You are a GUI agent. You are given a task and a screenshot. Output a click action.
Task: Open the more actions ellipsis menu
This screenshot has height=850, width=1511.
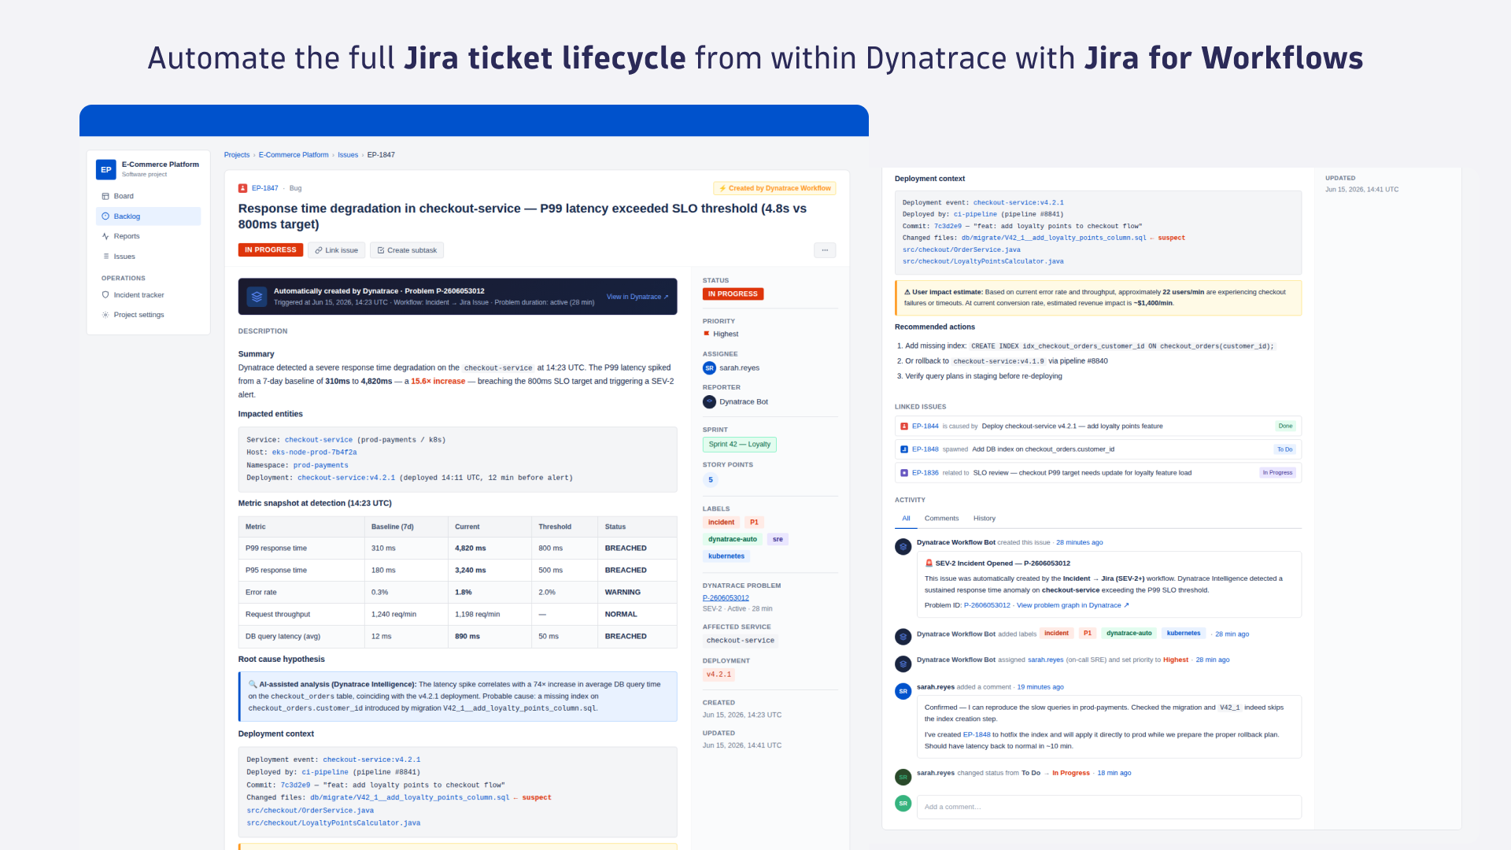pos(825,250)
